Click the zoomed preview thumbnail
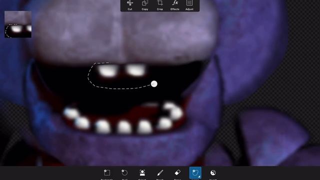320x180 pixels. 18,24
